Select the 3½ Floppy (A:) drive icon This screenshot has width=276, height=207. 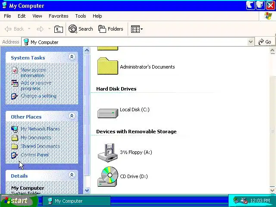pos(108,152)
